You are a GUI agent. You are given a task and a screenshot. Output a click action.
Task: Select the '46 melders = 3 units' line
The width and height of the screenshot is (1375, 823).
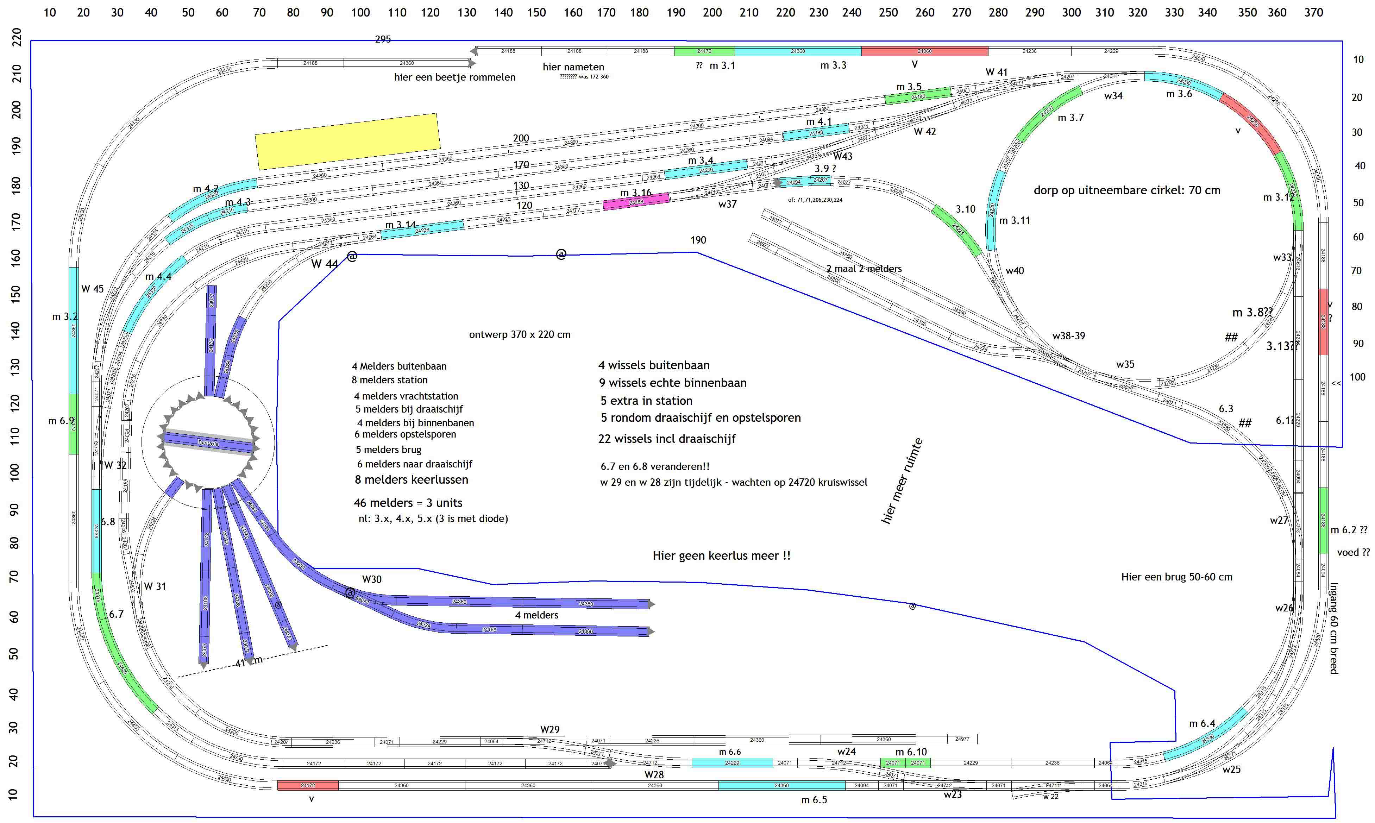pos(408,503)
